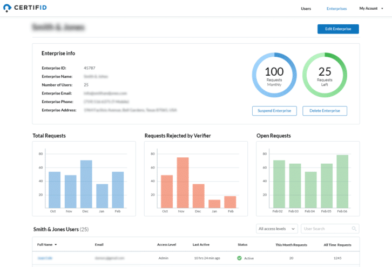Click Suspend Enterprise button
The width and height of the screenshot is (392, 267).
coord(274,111)
